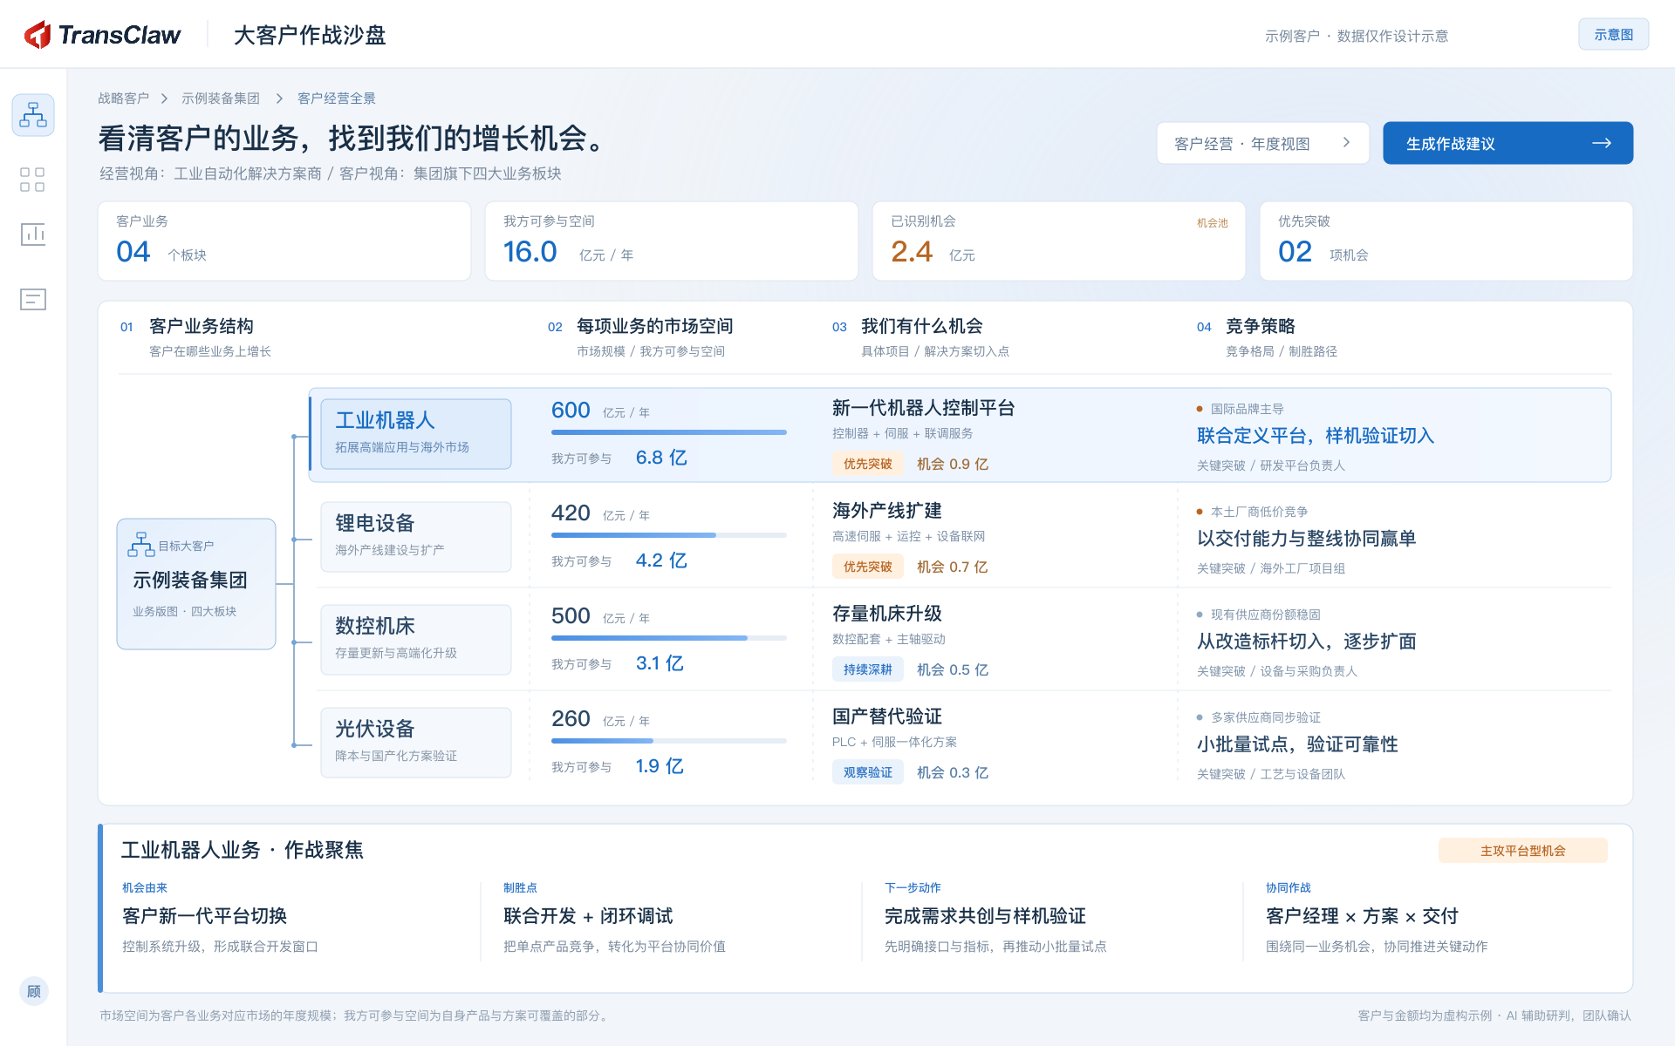
Task: Select the 数控机床 business card
Action: [x=416, y=640]
